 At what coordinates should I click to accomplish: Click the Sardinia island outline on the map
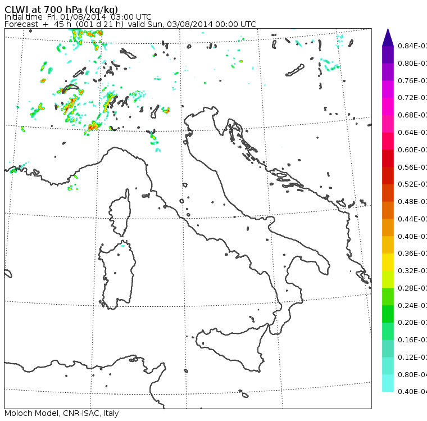point(116,275)
